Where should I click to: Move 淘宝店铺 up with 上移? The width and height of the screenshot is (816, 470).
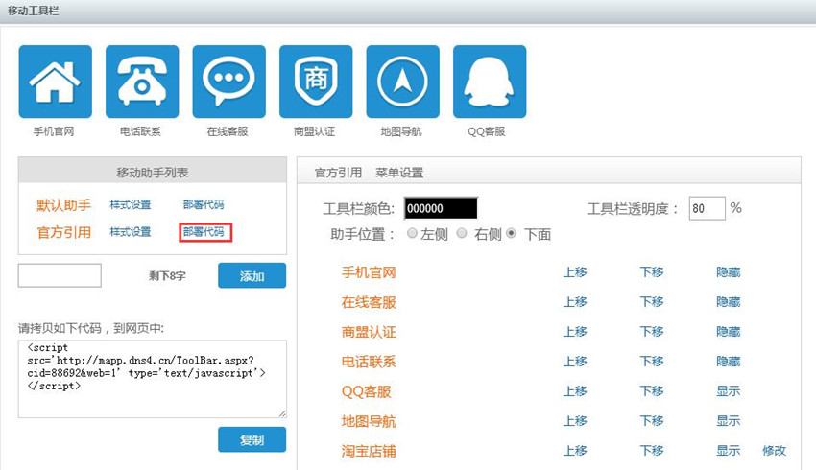click(575, 450)
